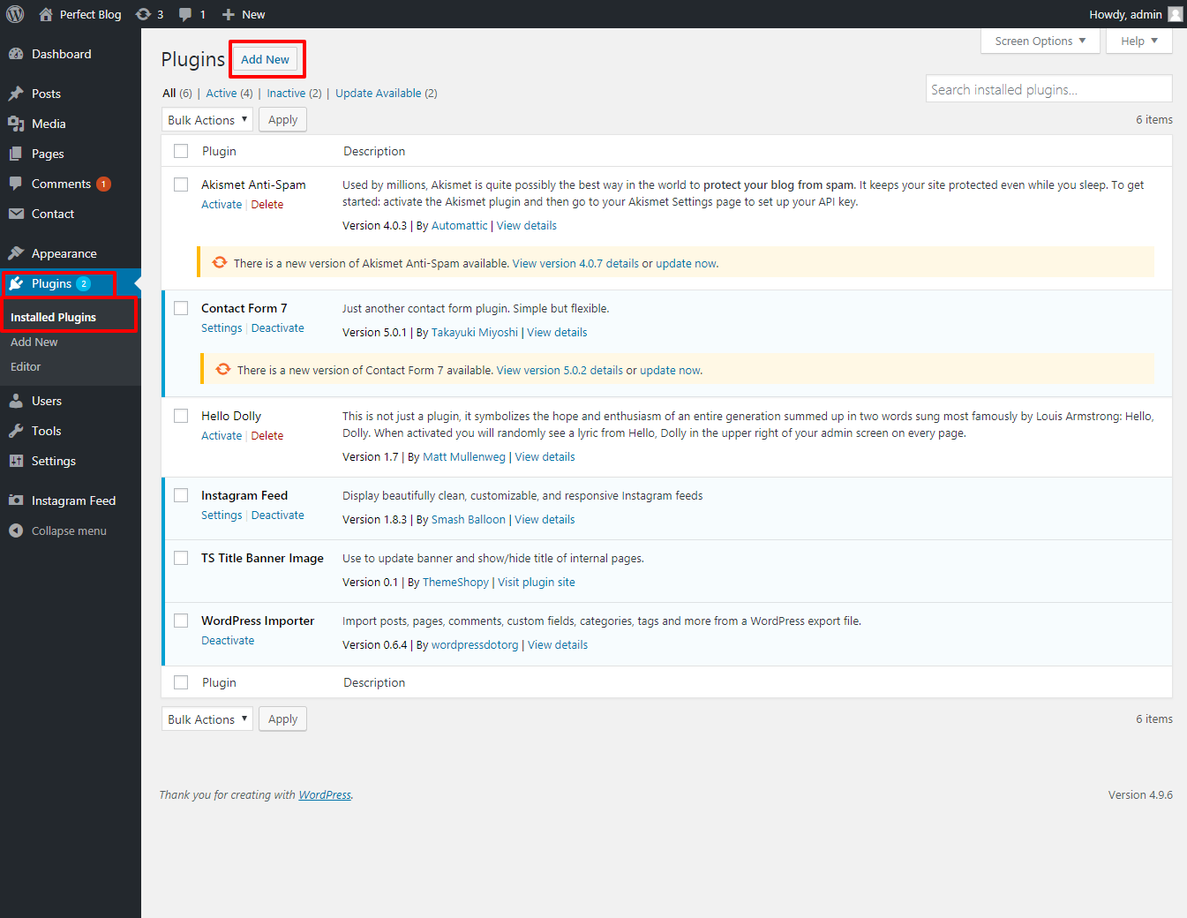Check the Akismet Anti-Spam plugin checkbox

tap(181, 184)
